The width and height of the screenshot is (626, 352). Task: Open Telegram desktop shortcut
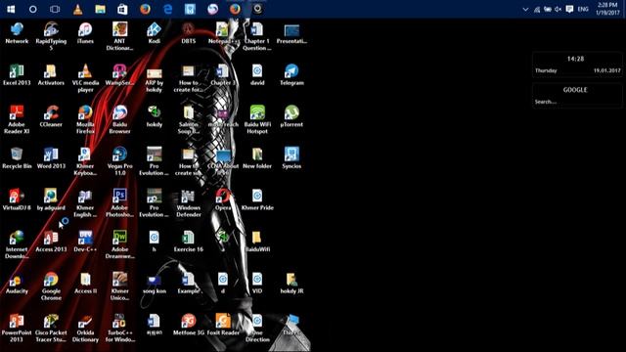(x=291, y=74)
